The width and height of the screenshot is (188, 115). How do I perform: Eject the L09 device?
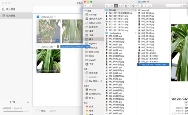click(x=28, y=102)
